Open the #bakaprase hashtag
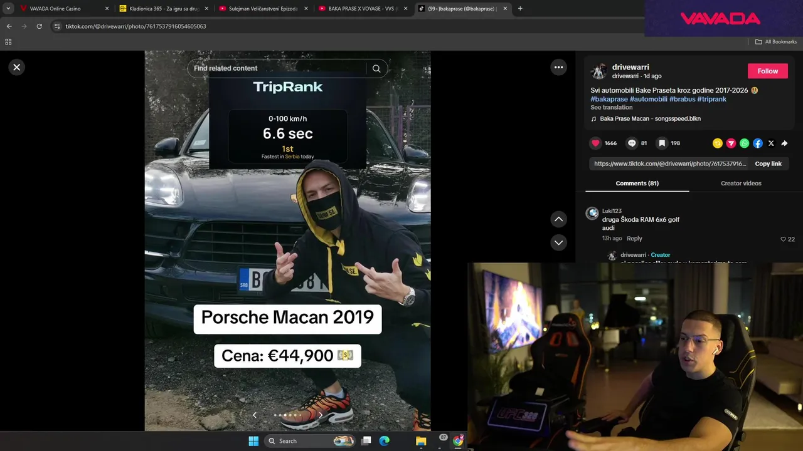This screenshot has height=451, width=803. pyautogui.click(x=609, y=99)
